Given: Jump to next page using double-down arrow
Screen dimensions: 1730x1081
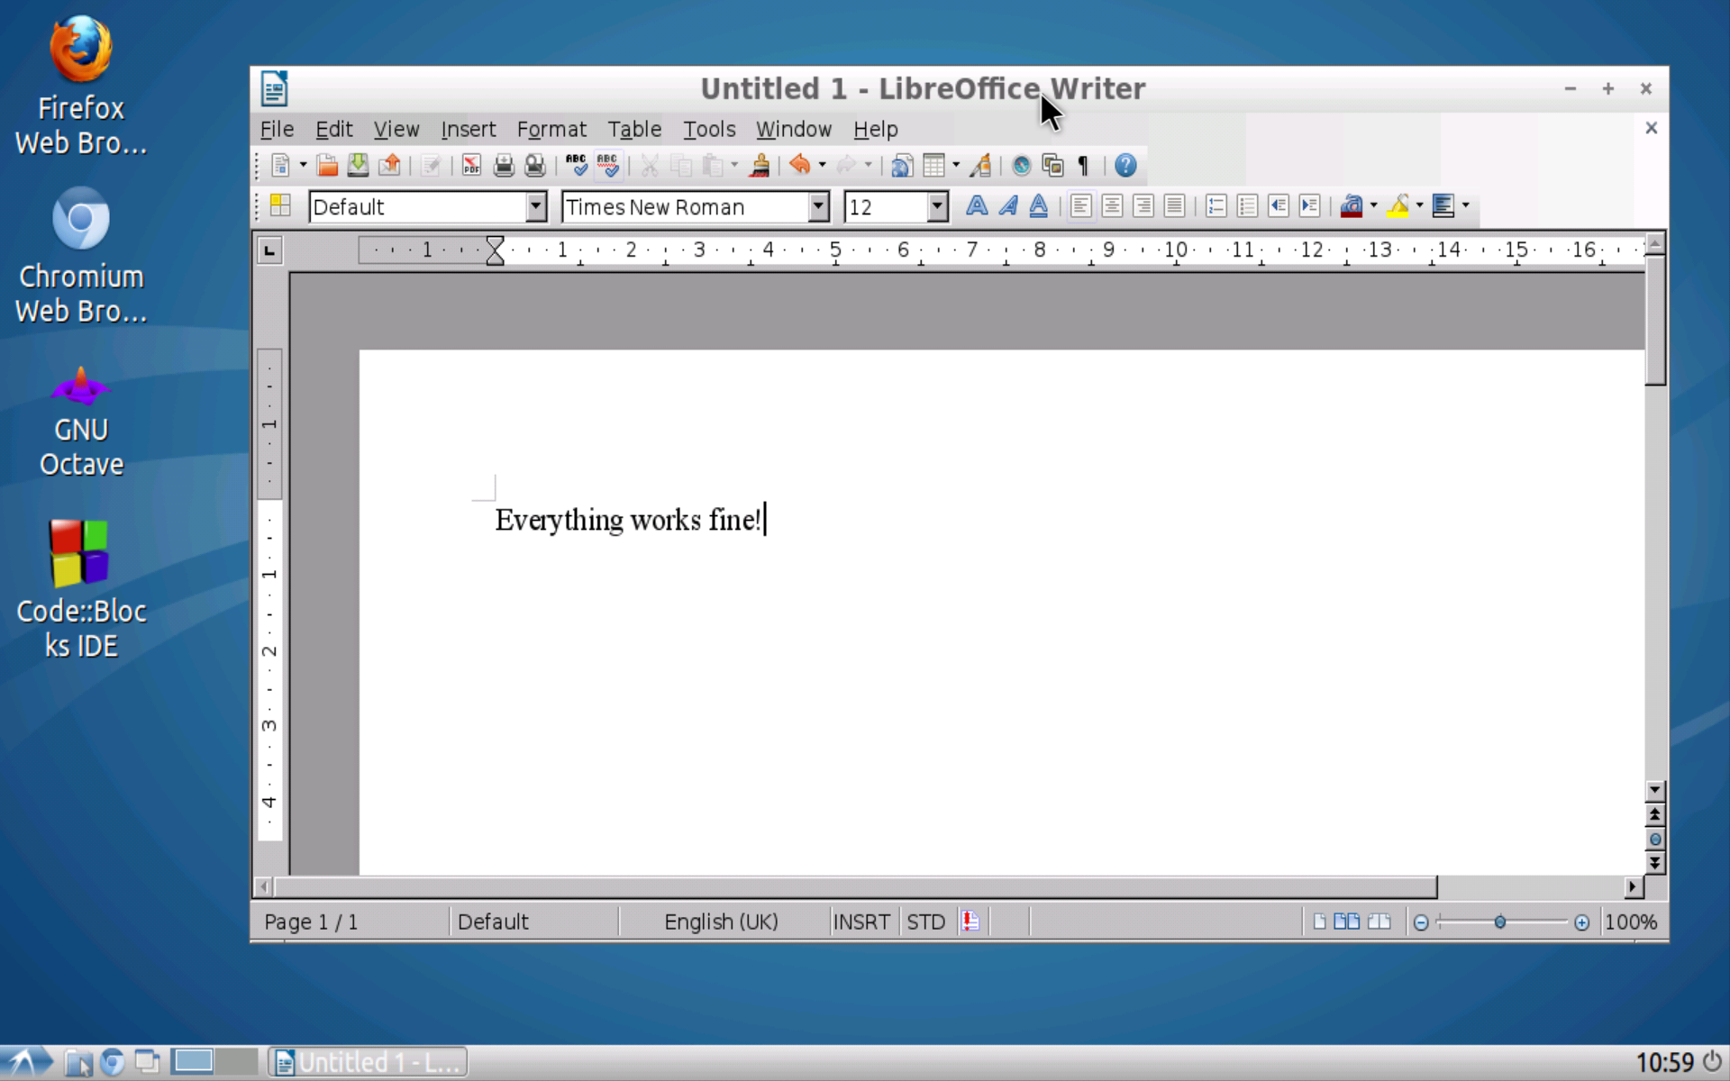Looking at the screenshot, I should pyautogui.click(x=1655, y=863).
